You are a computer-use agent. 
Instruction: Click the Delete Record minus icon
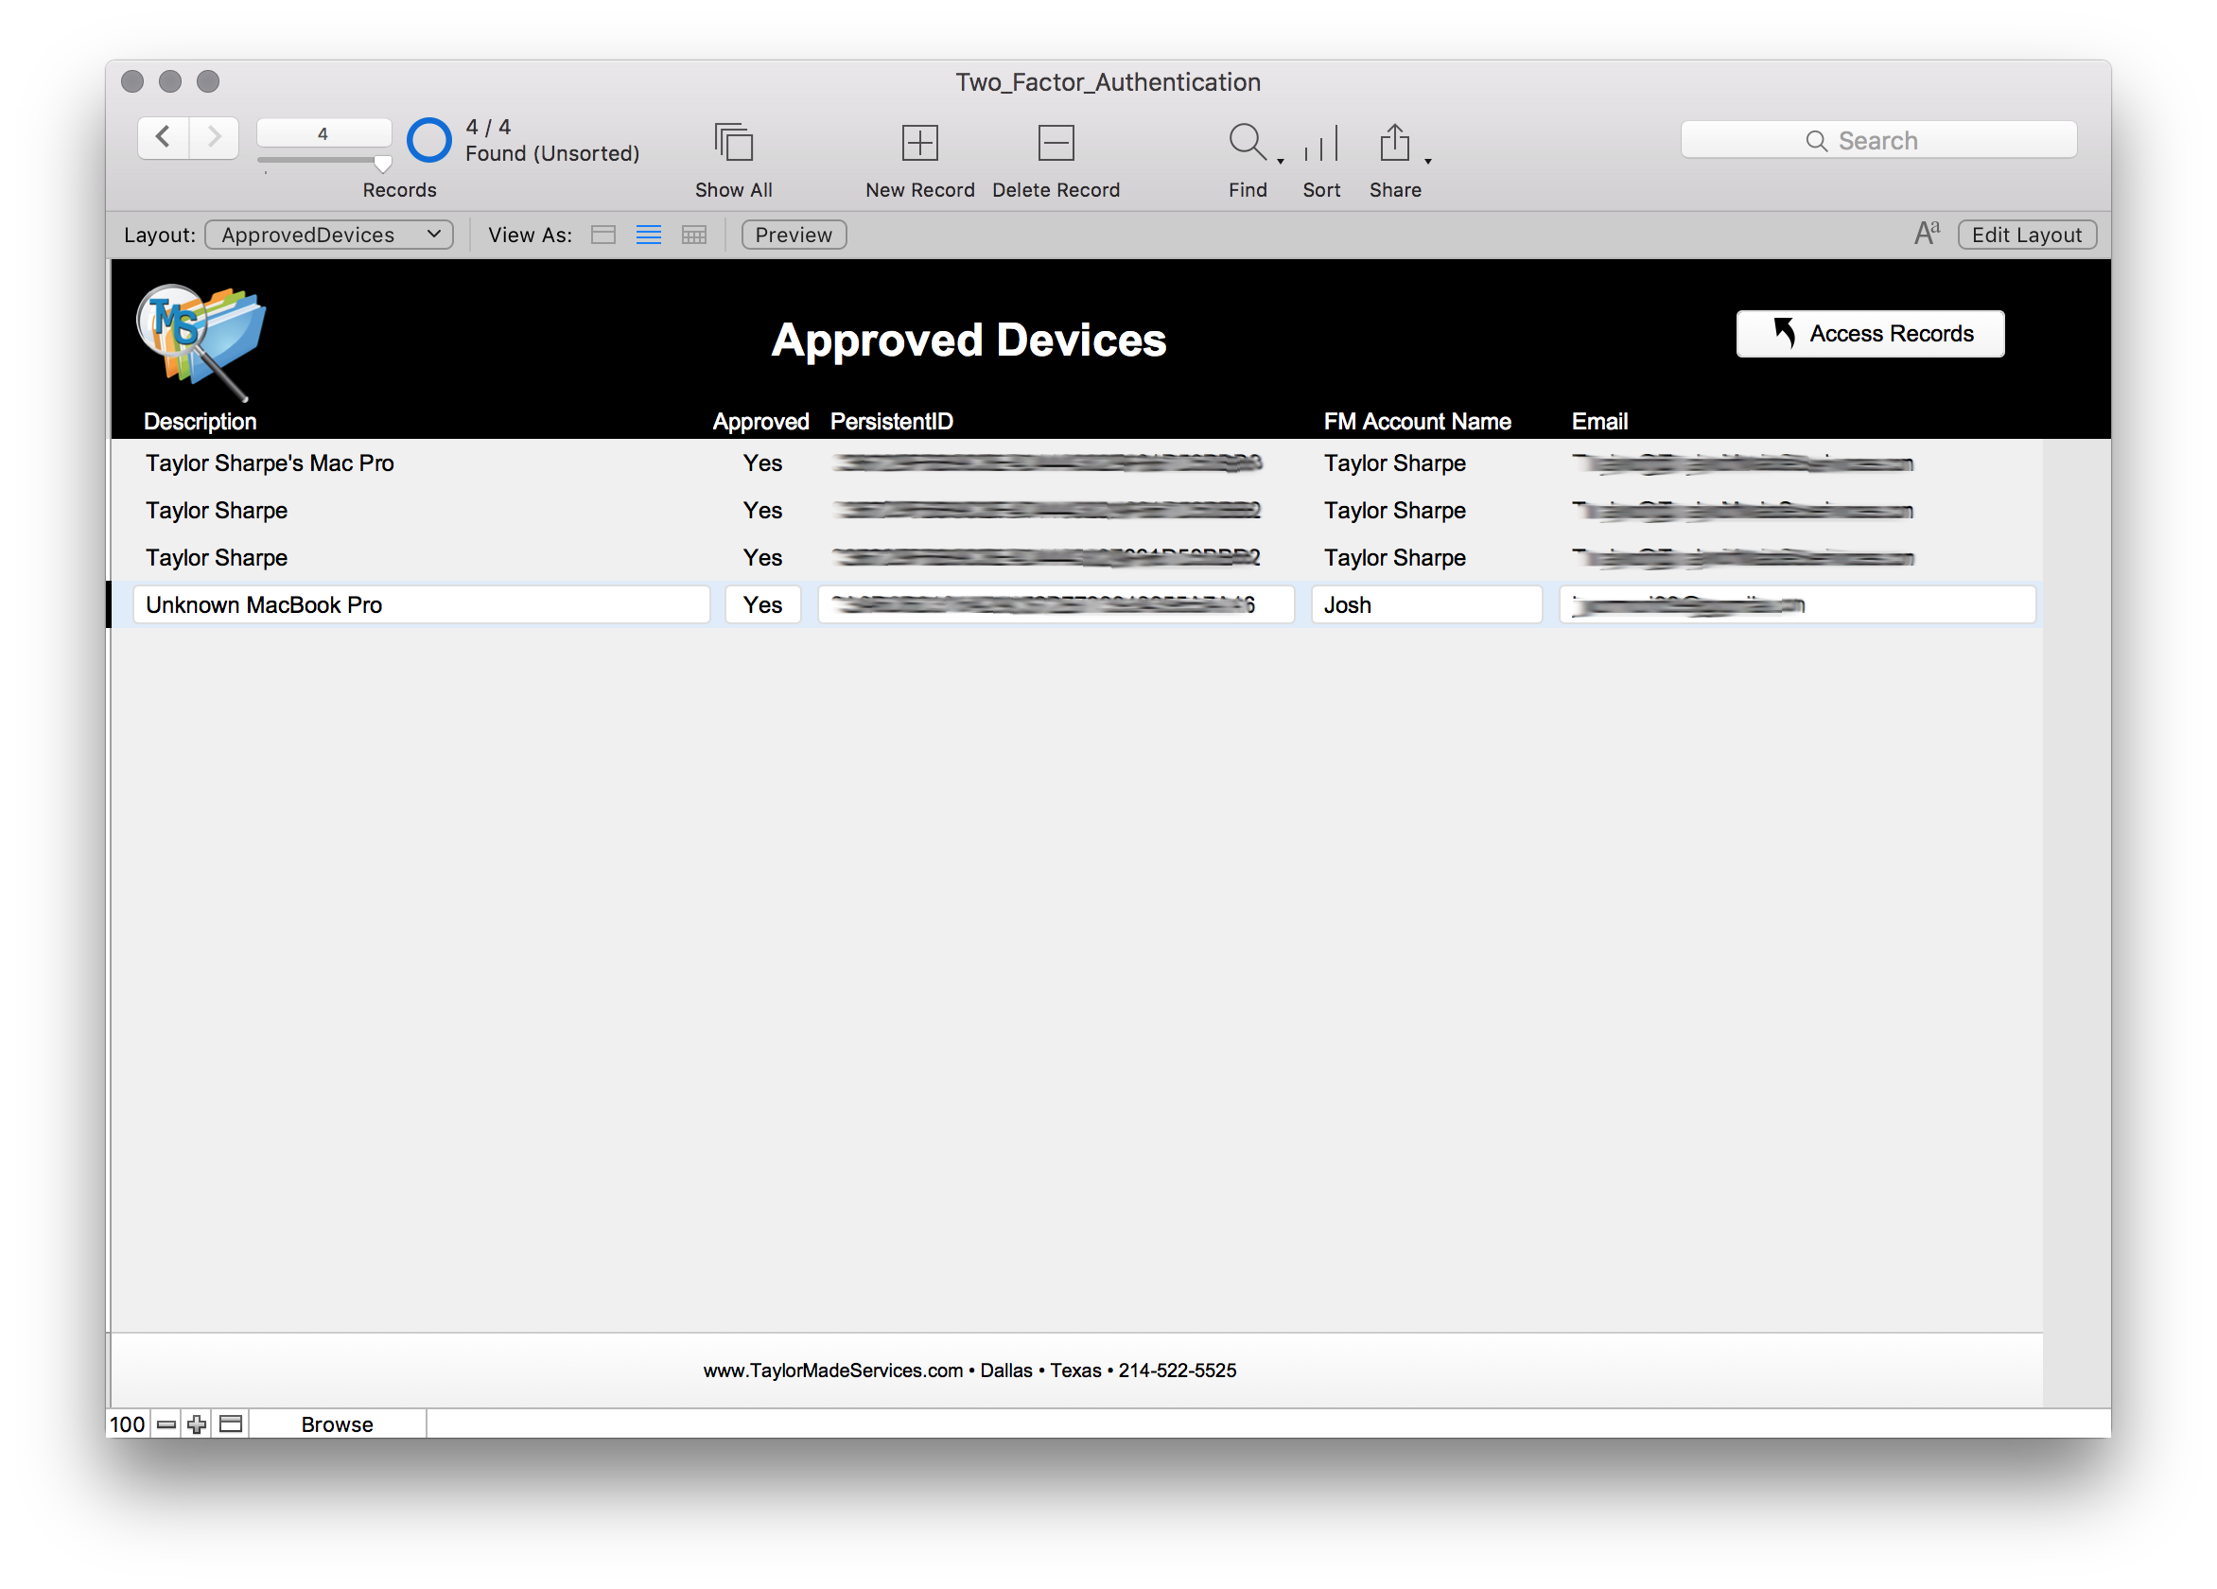point(1056,143)
